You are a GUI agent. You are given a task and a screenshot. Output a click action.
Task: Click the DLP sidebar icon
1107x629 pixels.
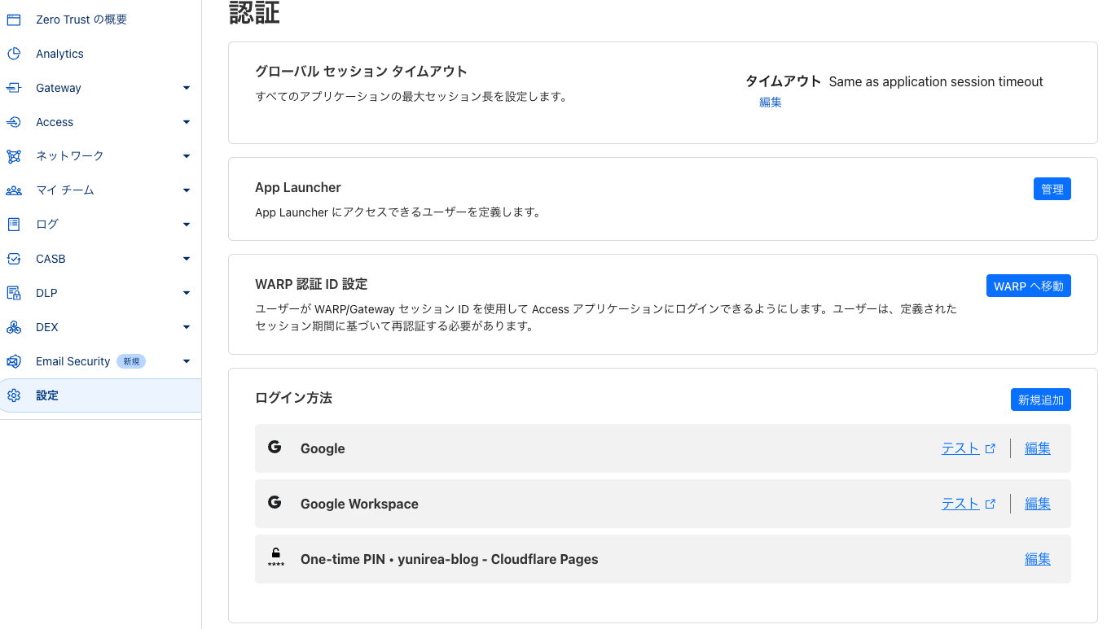click(x=14, y=293)
